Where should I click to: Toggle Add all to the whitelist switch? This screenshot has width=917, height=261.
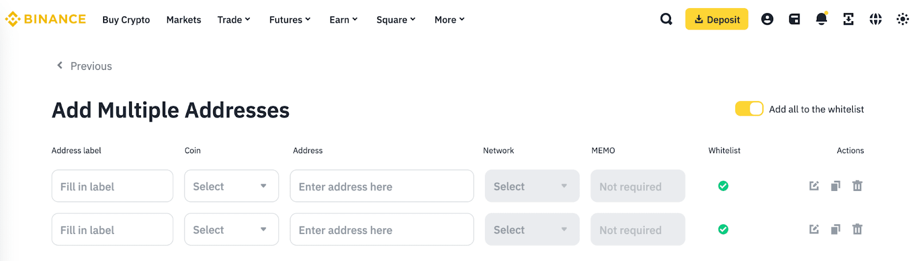749,109
